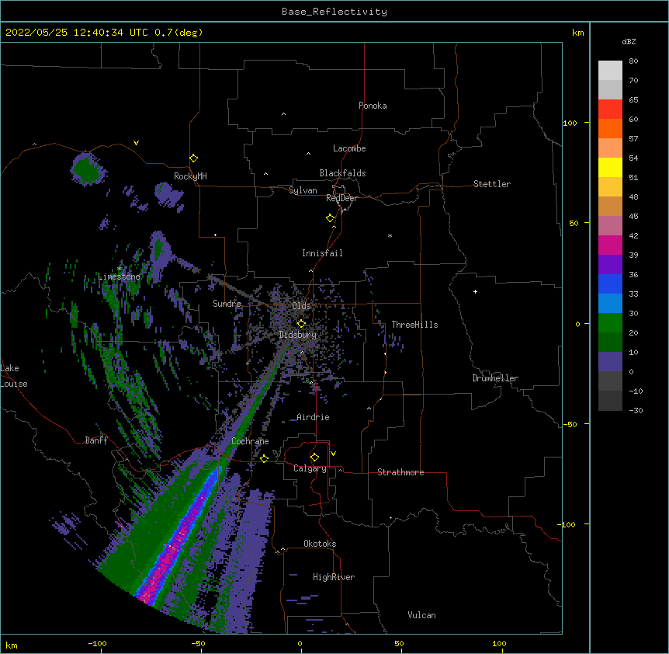Click the yellow diamond marker near RockyMH
The image size is (669, 654).
click(194, 158)
